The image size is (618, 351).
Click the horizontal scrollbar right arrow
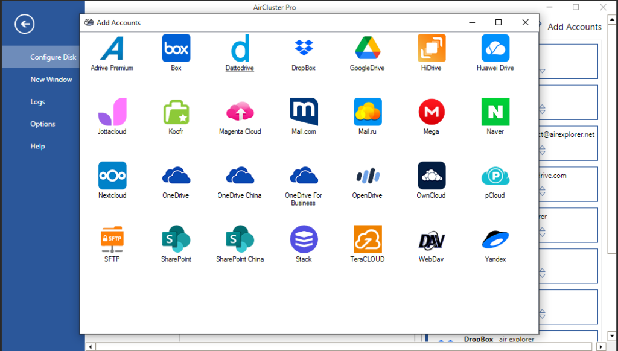point(601,347)
